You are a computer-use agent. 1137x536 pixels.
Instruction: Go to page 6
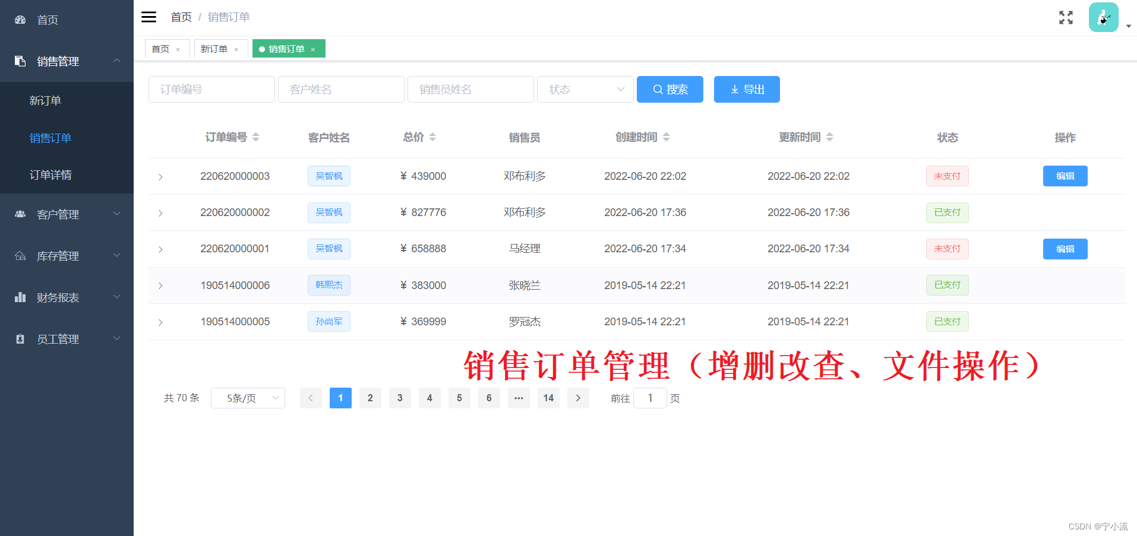489,398
